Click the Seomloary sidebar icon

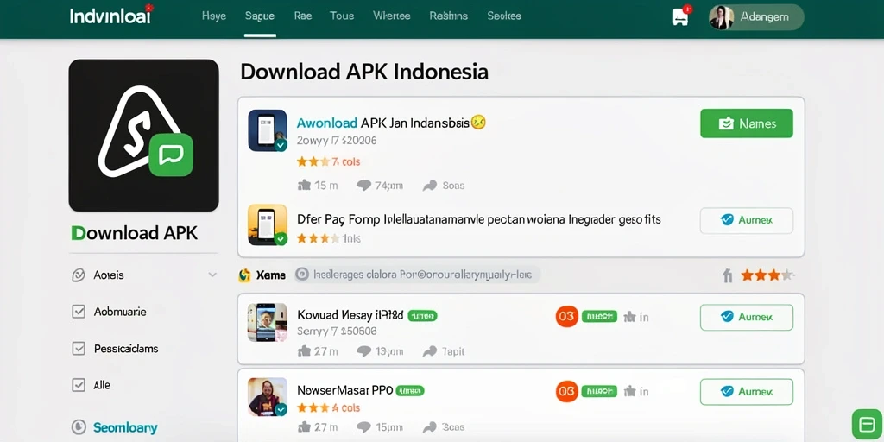coord(79,427)
